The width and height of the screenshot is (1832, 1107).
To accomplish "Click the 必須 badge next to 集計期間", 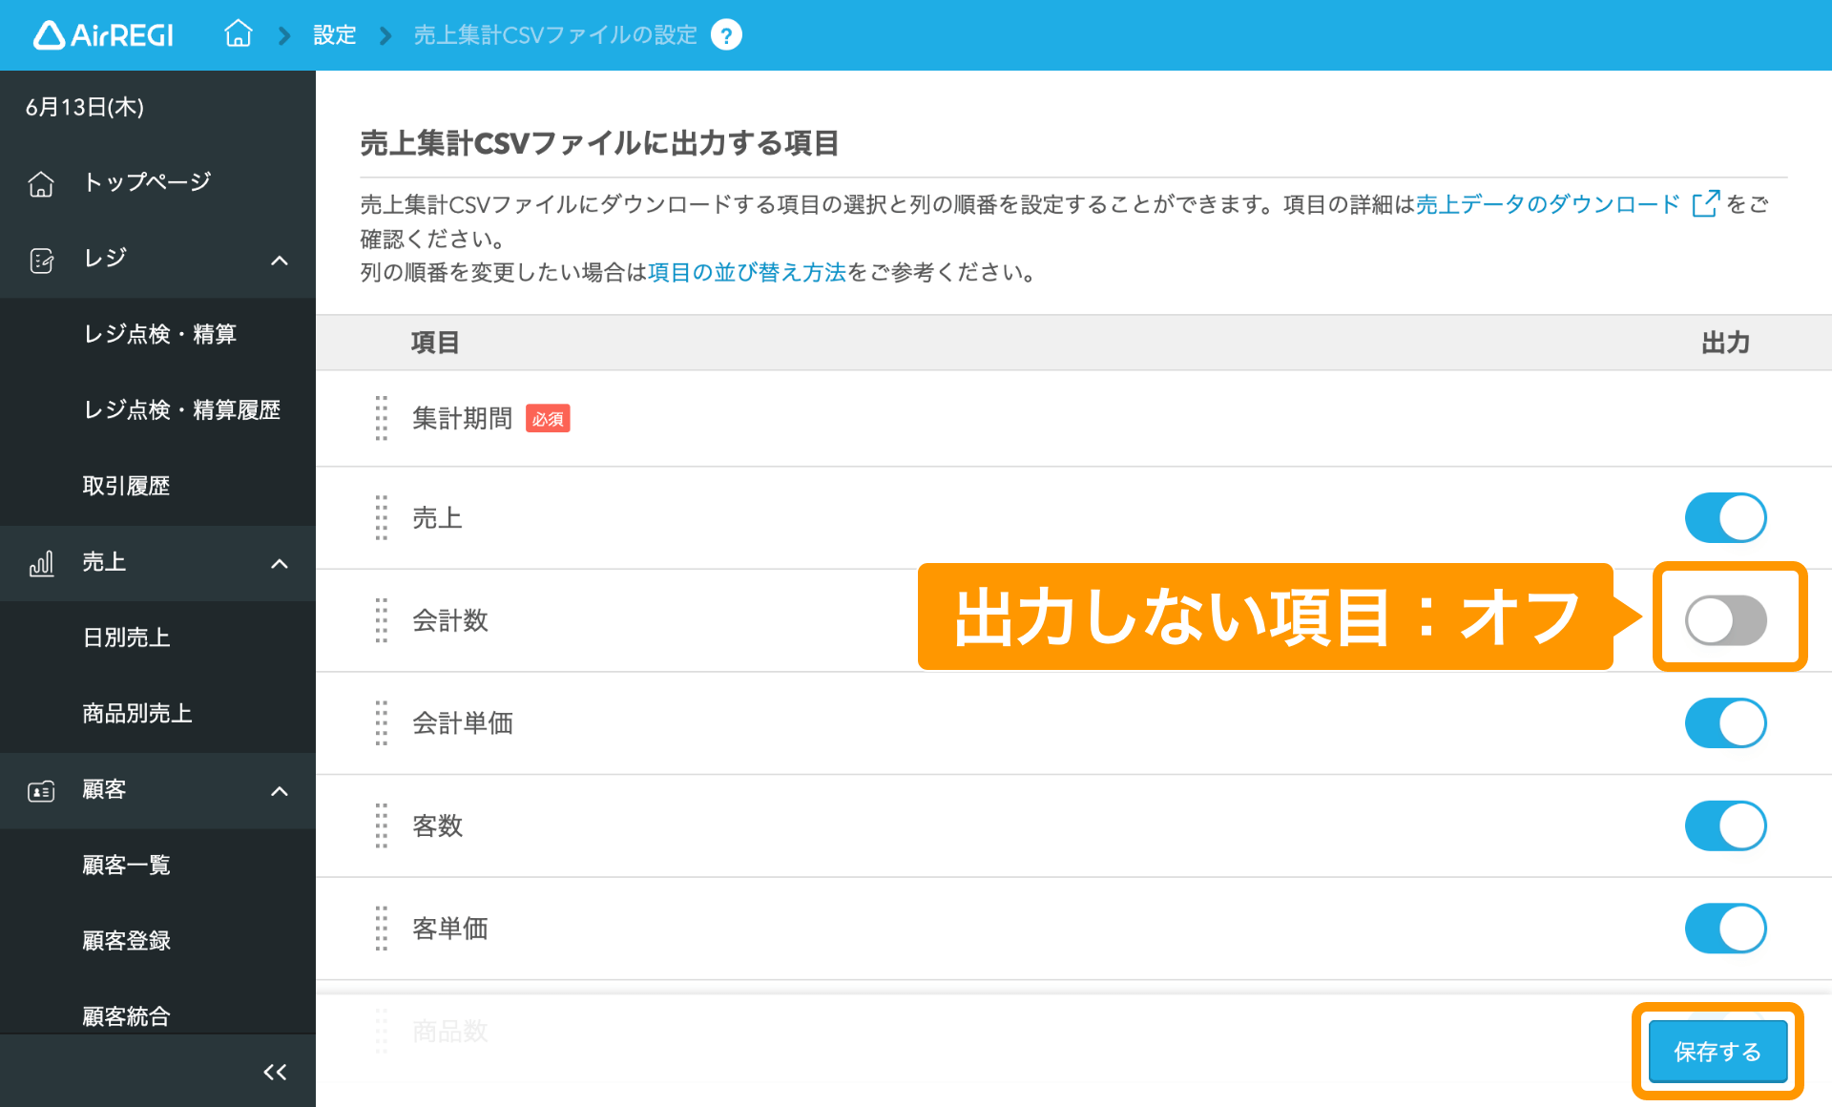I will [x=548, y=419].
